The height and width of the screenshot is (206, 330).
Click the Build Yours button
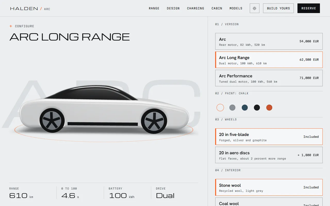coord(278,8)
